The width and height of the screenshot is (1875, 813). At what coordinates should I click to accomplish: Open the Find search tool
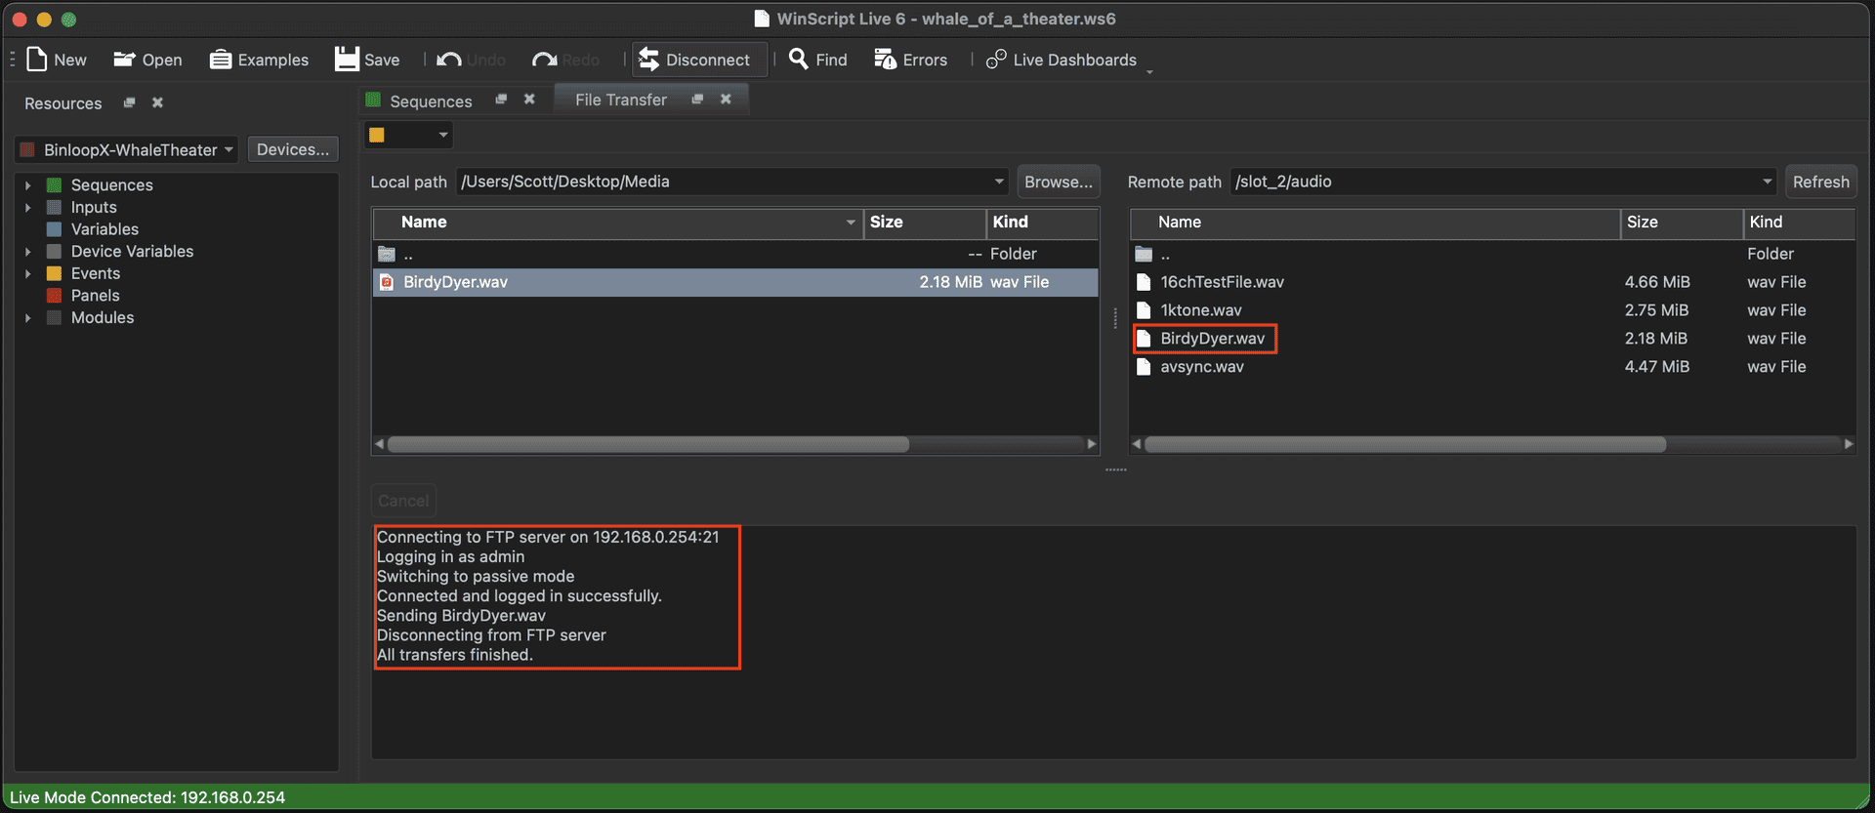click(799, 60)
